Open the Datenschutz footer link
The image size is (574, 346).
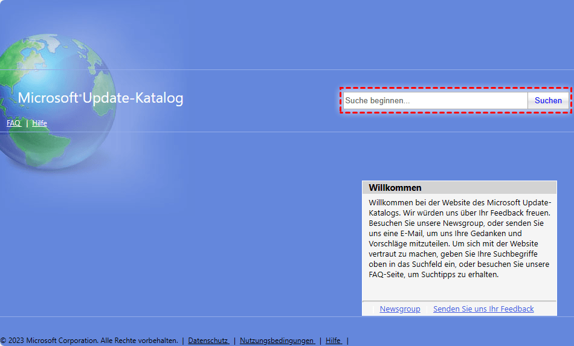click(208, 341)
